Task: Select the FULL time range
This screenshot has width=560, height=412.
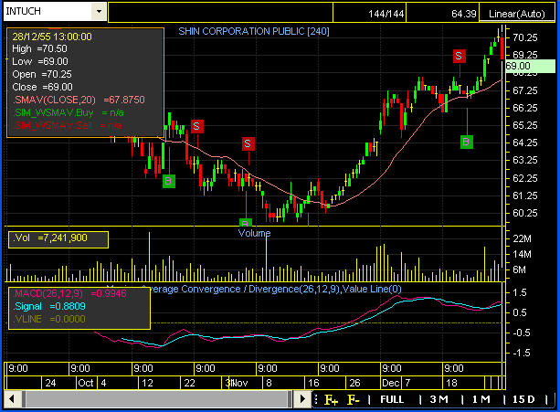Action: pos(392,399)
